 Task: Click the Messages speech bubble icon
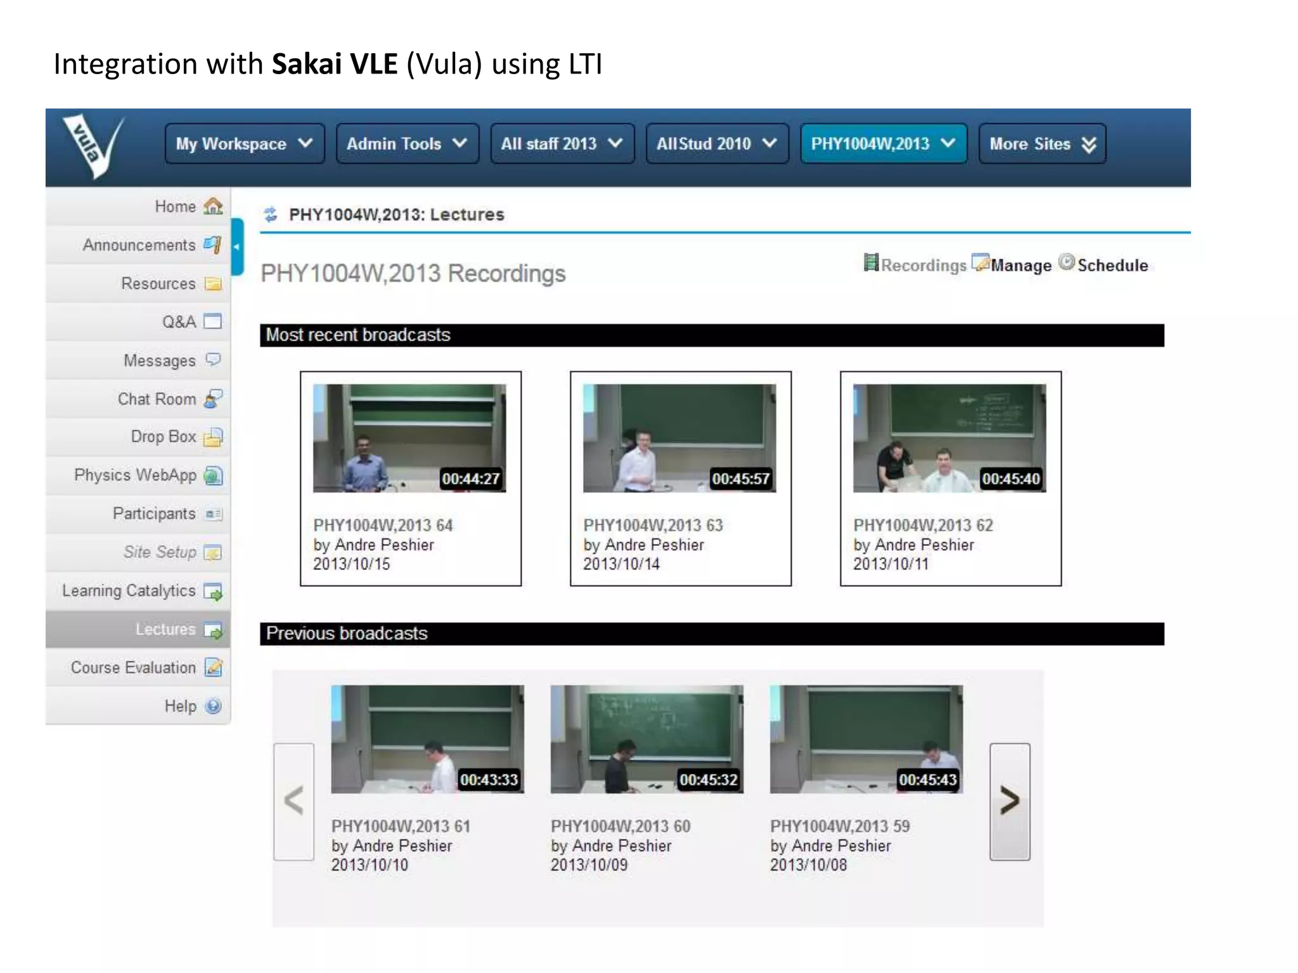point(213,360)
